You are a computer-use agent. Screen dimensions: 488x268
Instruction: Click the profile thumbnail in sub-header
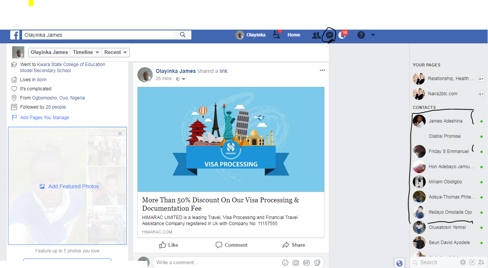[x=18, y=52]
